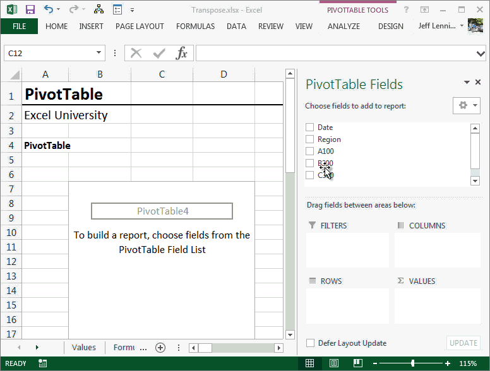Screen dimensions: 490x371
Task: Switch to Page Break Preview icon
Action: [x=358, y=363]
